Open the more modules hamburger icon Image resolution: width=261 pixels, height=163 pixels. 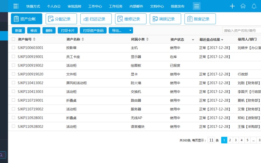point(197,6)
